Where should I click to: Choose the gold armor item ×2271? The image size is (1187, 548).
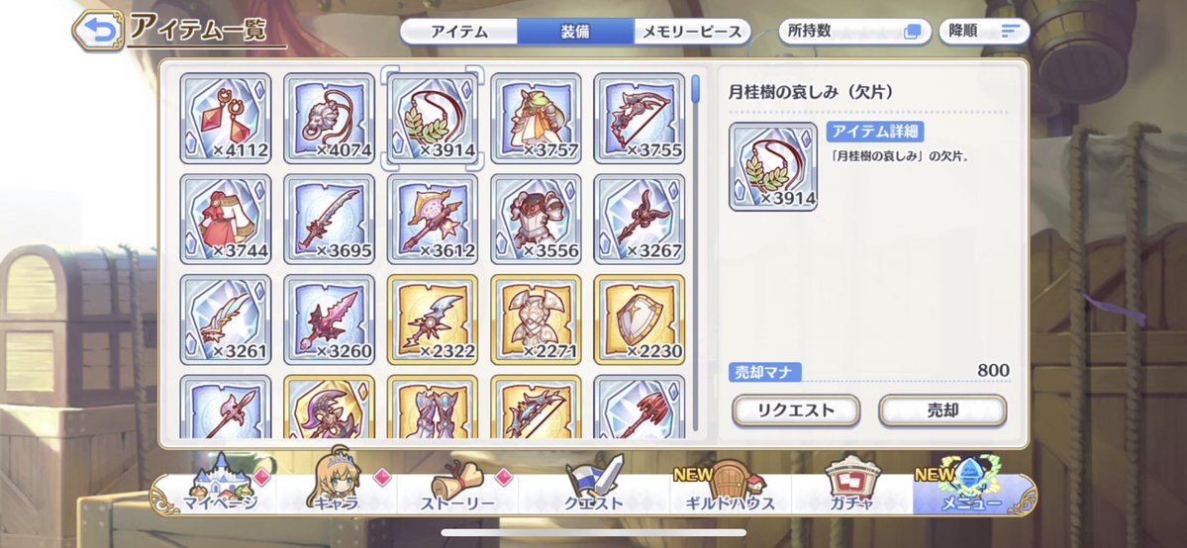(536, 320)
